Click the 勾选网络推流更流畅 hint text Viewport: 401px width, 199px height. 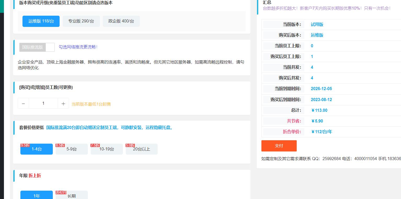[78, 47]
